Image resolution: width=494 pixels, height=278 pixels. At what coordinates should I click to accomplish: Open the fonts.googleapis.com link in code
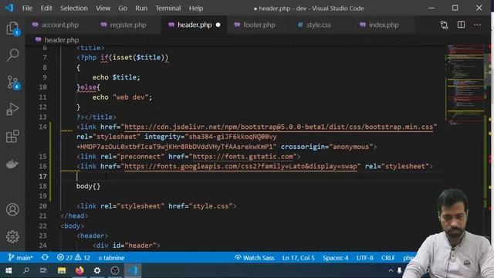coord(241,167)
